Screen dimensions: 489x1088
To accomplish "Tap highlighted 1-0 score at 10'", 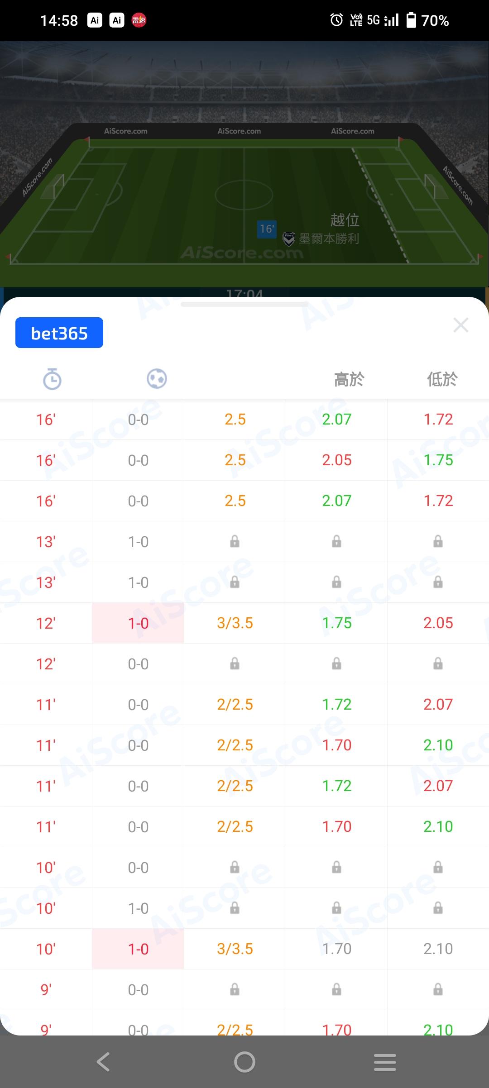I will 138,949.
